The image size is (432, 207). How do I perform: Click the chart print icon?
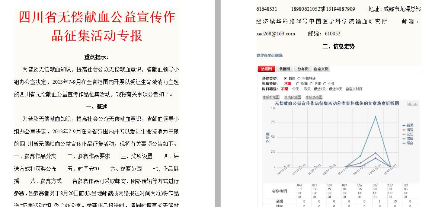pyautogui.click(x=410, y=104)
